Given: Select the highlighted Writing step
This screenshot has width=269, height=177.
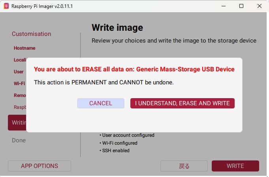Looking at the screenshot, I should 17,123.
